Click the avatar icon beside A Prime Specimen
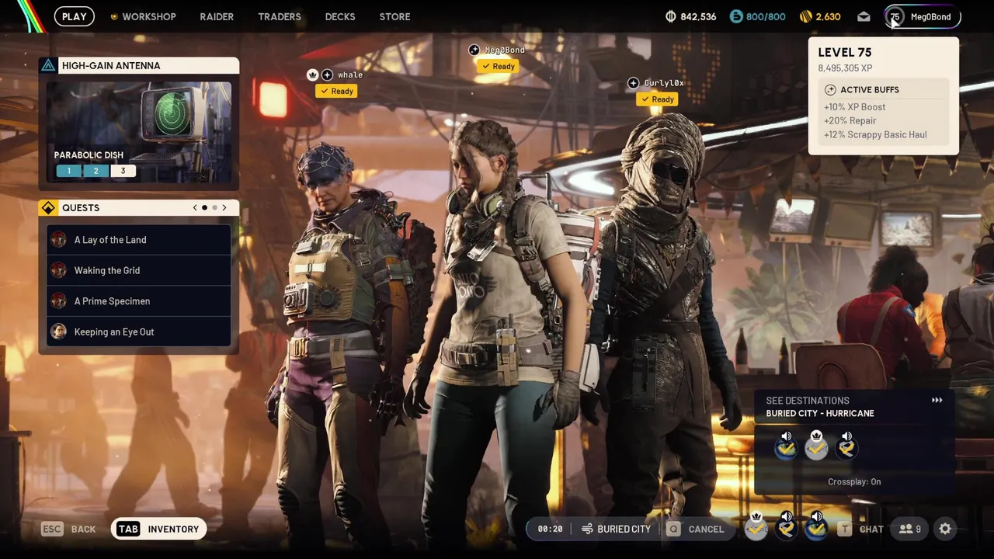 pos(58,301)
